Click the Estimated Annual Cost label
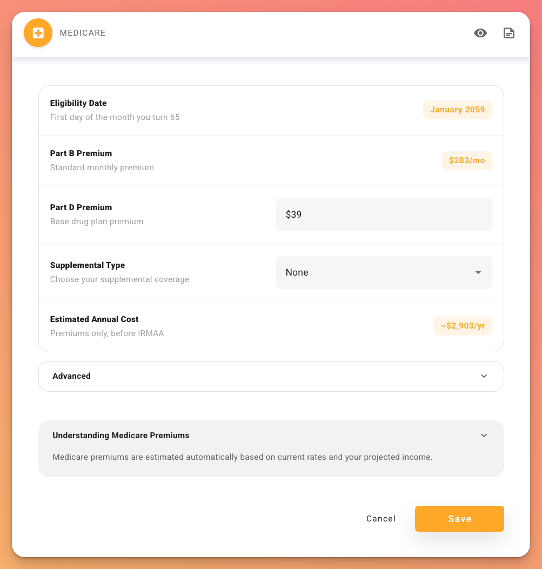 [x=93, y=319]
